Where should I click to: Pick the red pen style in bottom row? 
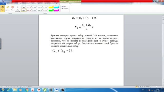pos(29,10)
